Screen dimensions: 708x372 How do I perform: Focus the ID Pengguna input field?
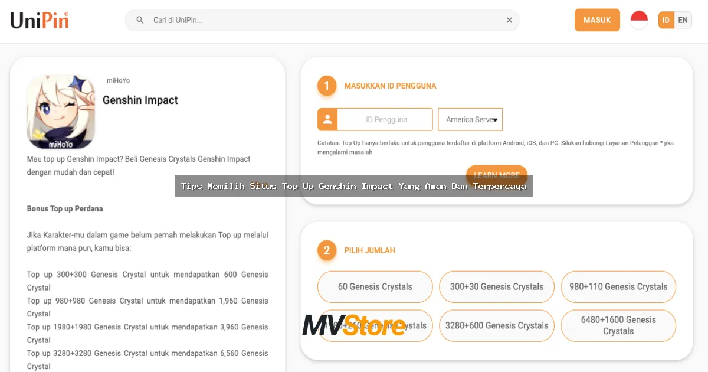[x=386, y=119]
